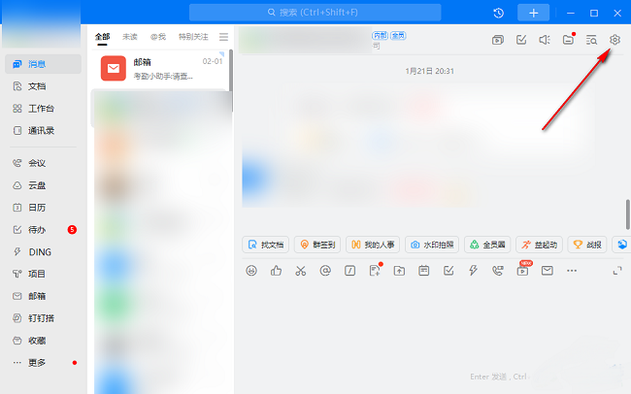Open the chat settings gear icon

(x=614, y=40)
